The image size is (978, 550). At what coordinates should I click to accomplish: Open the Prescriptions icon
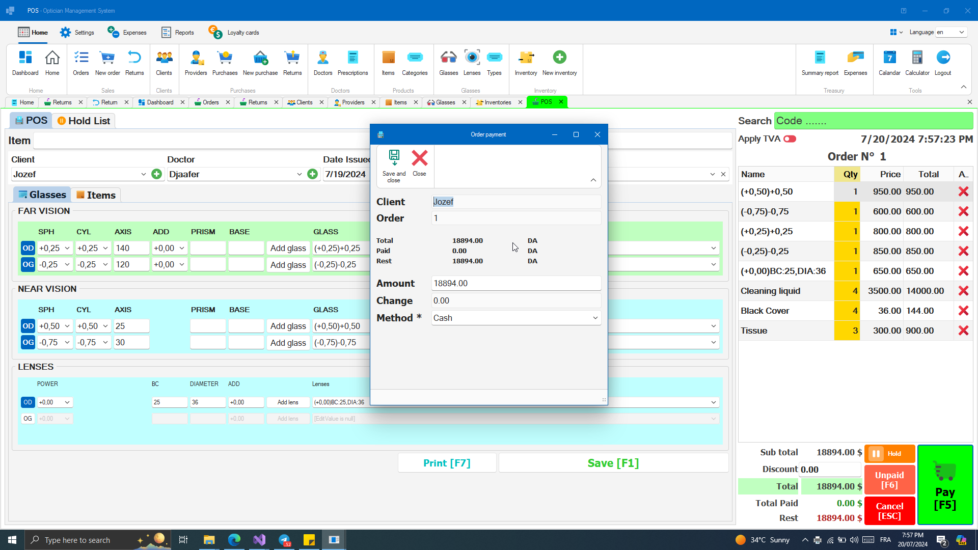[352, 61]
